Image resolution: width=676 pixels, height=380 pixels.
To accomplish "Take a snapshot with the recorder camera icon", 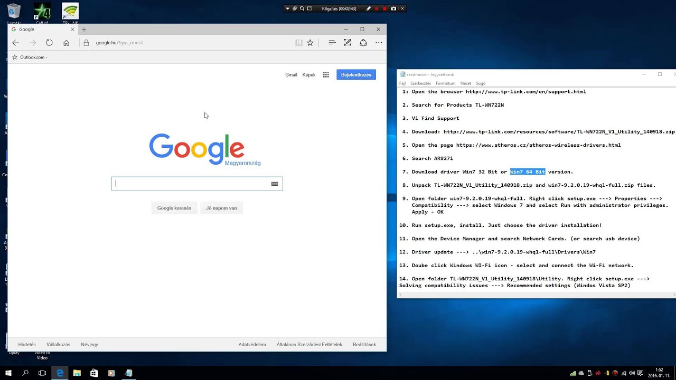I will pos(393,8).
